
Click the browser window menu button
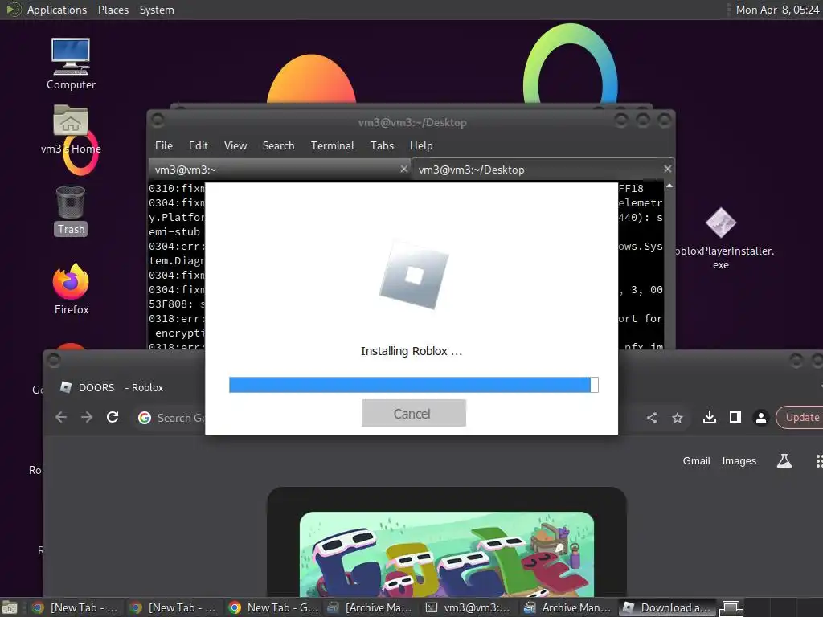coord(54,361)
